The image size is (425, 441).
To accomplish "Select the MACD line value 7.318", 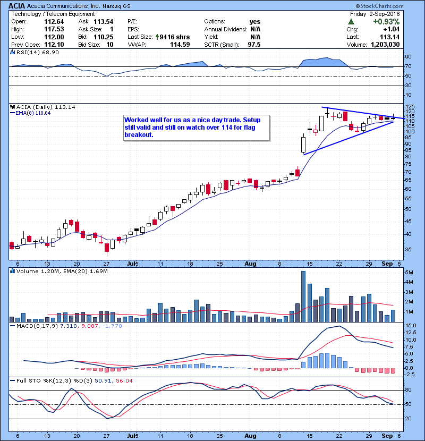I will point(69,326).
